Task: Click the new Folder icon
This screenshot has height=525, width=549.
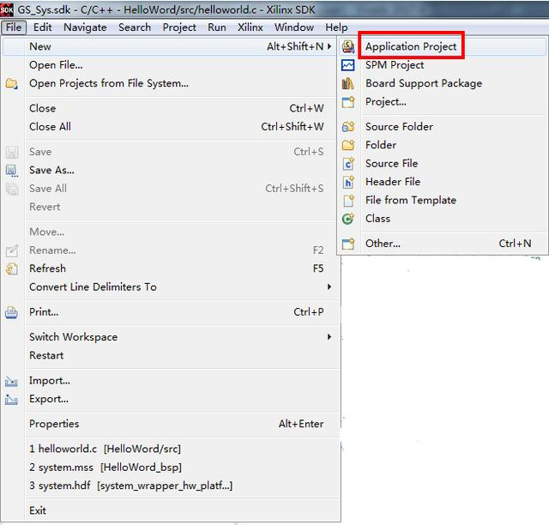Action: point(348,145)
